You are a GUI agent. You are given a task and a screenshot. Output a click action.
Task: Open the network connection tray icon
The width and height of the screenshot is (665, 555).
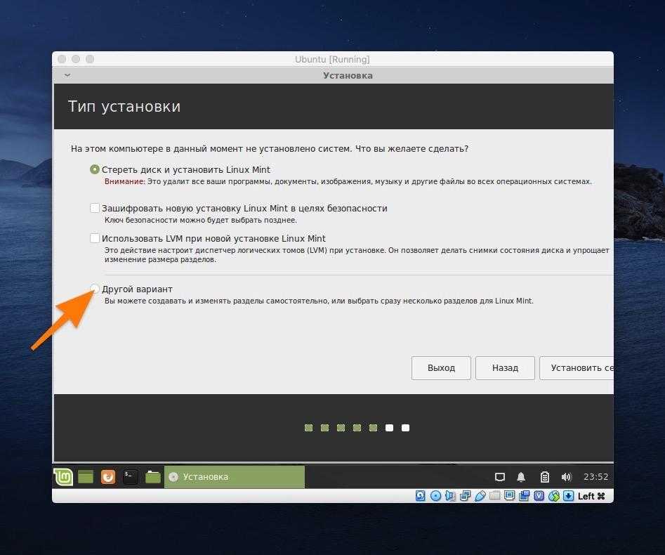(x=500, y=477)
